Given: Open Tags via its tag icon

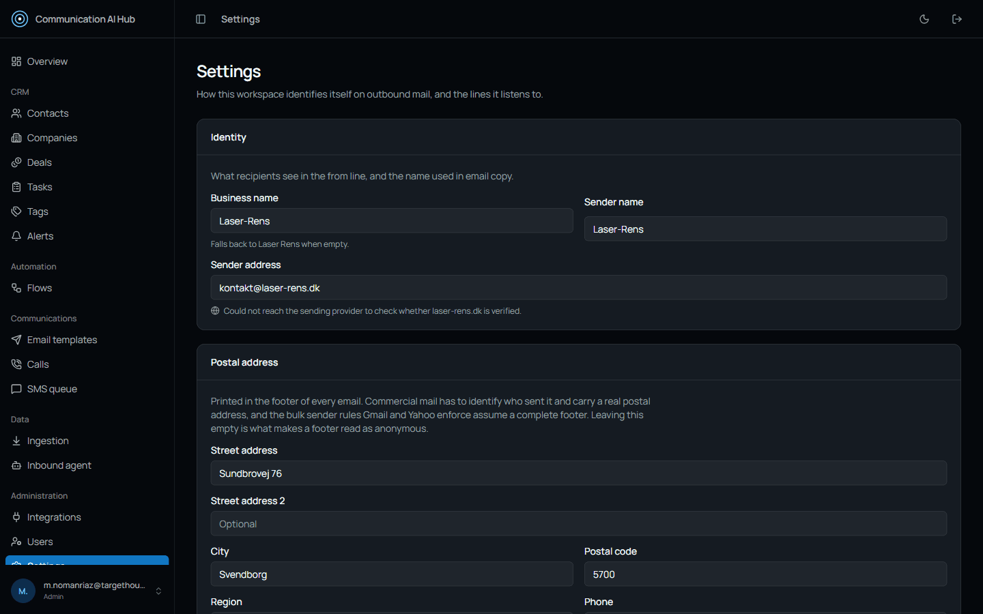Looking at the screenshot, I should pos(16,211).
